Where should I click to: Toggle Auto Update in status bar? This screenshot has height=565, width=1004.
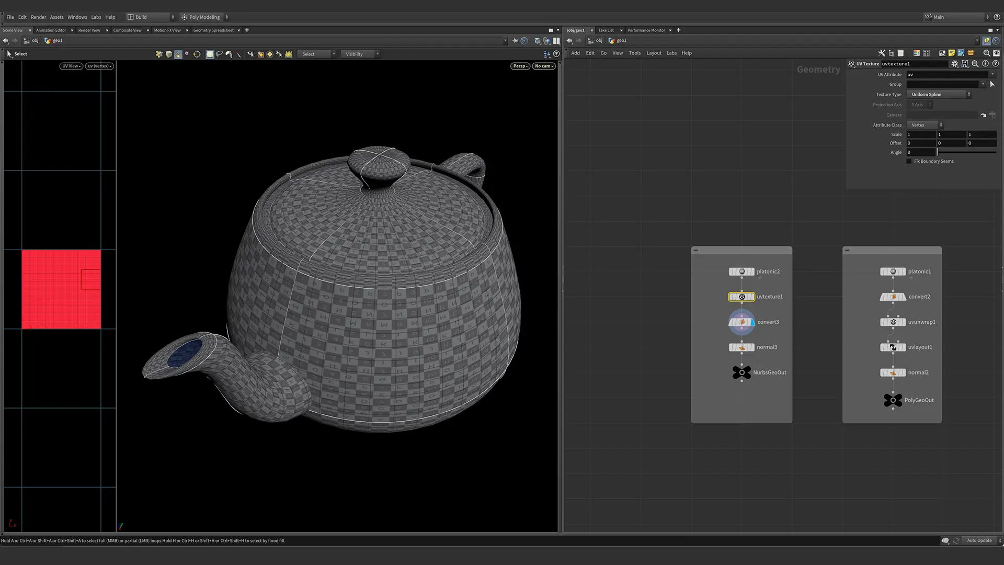coord(979,540)
